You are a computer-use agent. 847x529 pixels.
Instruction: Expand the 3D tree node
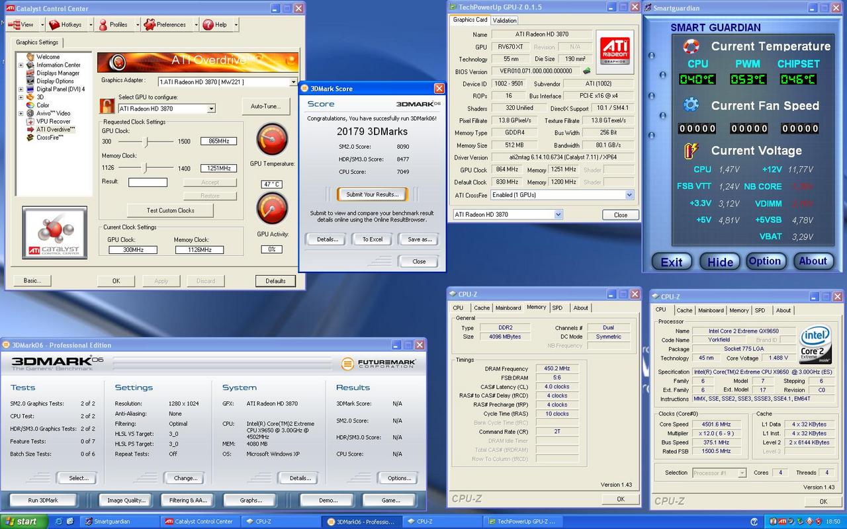[x=21, y=97]
